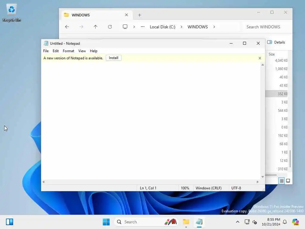Close the Notepad window
305x229 pixels.
point(258,43)
